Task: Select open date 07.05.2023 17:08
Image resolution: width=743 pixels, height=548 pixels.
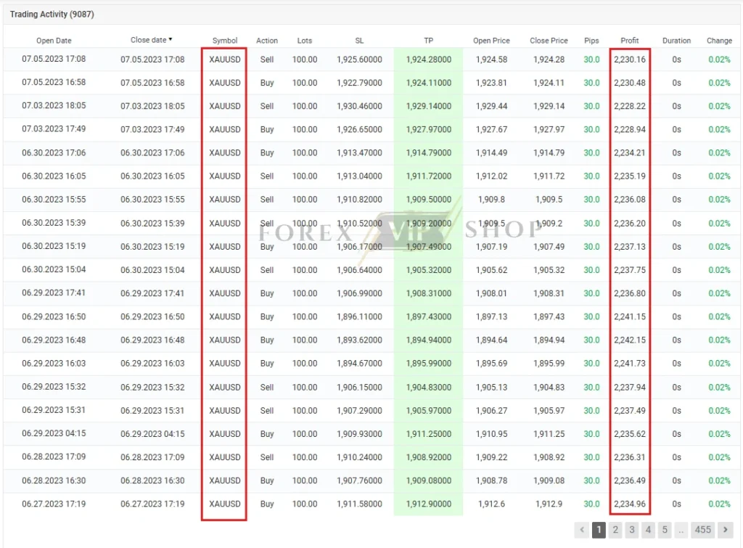Action: [x=54, y=60]
